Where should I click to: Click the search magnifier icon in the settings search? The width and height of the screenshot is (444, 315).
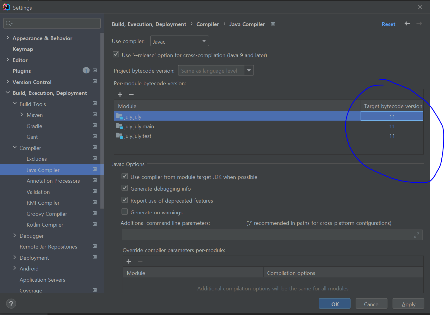click(x=9, y=23)
